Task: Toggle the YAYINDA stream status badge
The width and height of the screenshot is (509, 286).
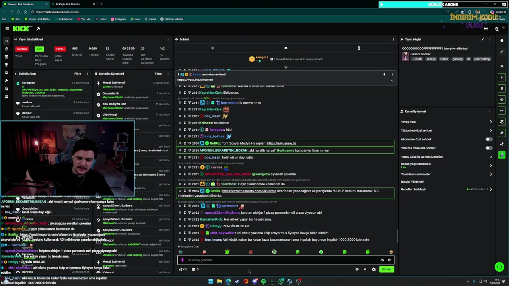Action: (x=22, y=49)
